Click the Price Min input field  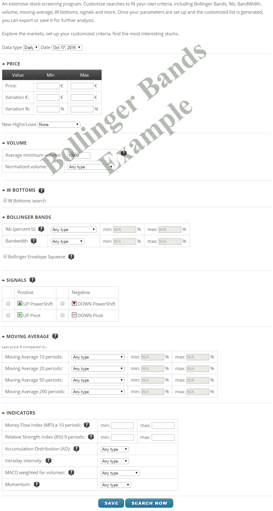[x=48, y=86]
